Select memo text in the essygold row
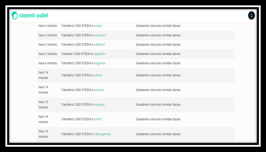This screenshot has width=266, height=152. coord(158,105)
